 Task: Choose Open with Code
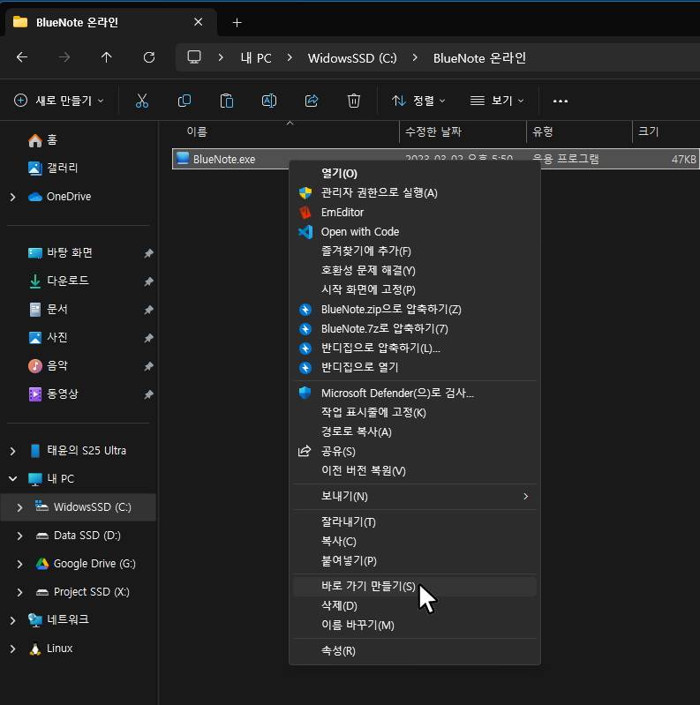coord(414,231)
